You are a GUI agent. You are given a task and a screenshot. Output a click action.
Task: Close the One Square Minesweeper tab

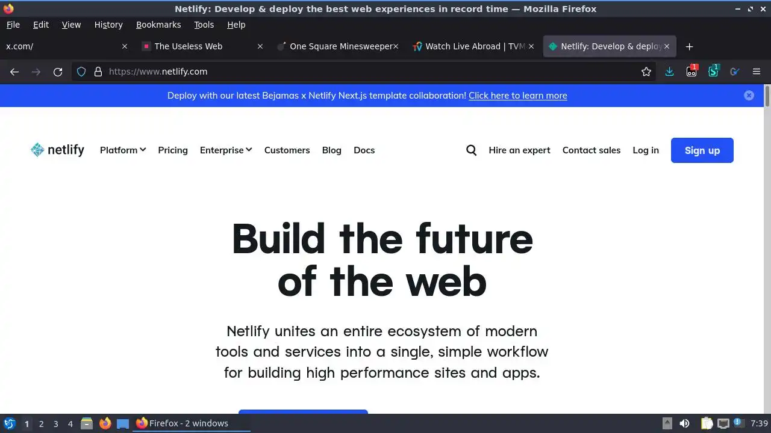tap(396, 46)
